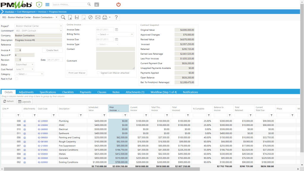The height and width of the screenshot is (171, 304).
Task: Click the print icon
Action: pyautogui.click(x=105, y=18)
